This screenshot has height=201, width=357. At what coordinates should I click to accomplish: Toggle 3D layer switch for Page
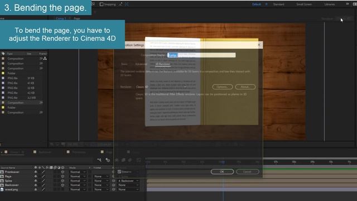click(62, 176)
